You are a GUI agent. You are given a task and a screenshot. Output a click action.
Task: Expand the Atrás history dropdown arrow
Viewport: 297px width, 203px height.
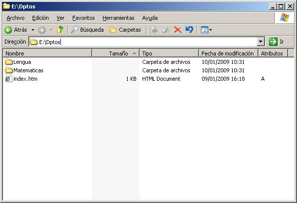pos(33,30)
